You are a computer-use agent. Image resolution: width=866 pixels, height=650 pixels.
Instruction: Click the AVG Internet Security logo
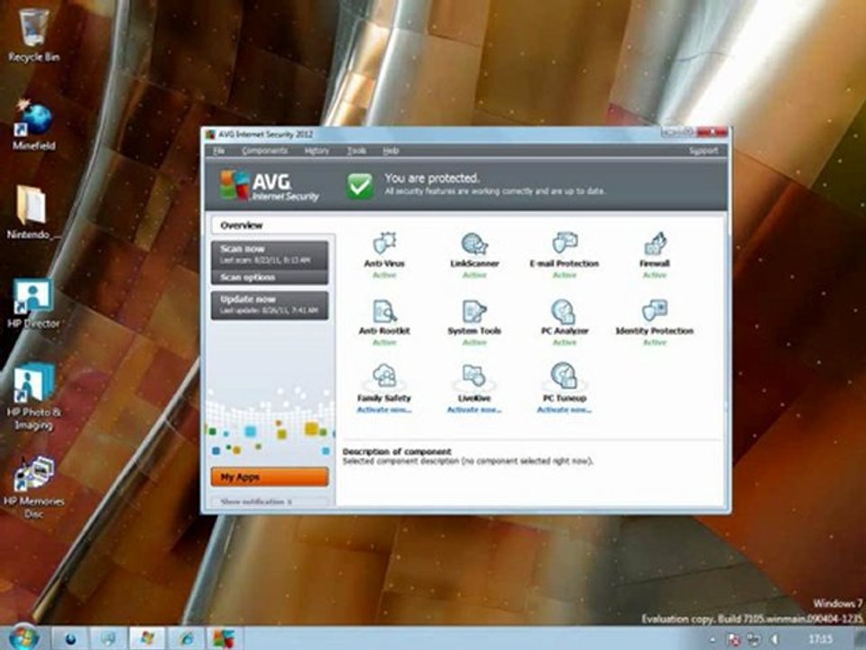pyautogui.click(x=269, y=186)
